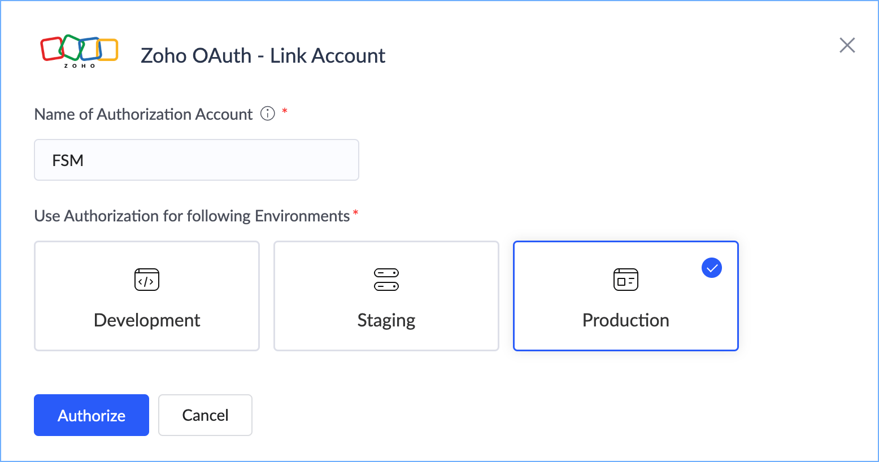Screen dimensions: 879x462
Task: Click the FSM text in the name field
Action: (68, 160)
